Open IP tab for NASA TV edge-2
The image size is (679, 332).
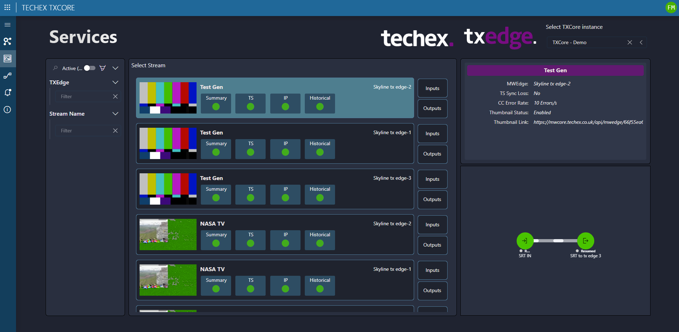tap(285, 240)
